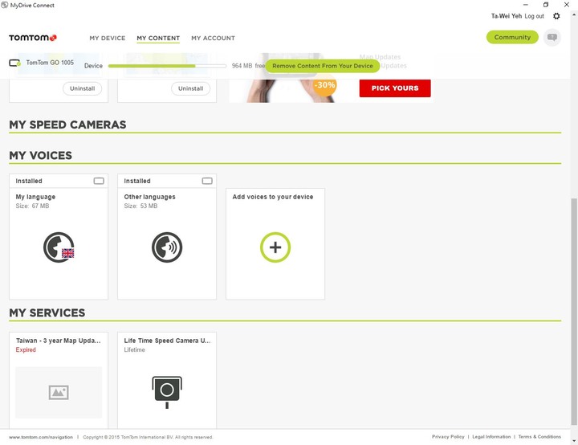Screen dimensions: 578x445
Task: Click 'Add voices to your device' text
Action: point(273,197)
